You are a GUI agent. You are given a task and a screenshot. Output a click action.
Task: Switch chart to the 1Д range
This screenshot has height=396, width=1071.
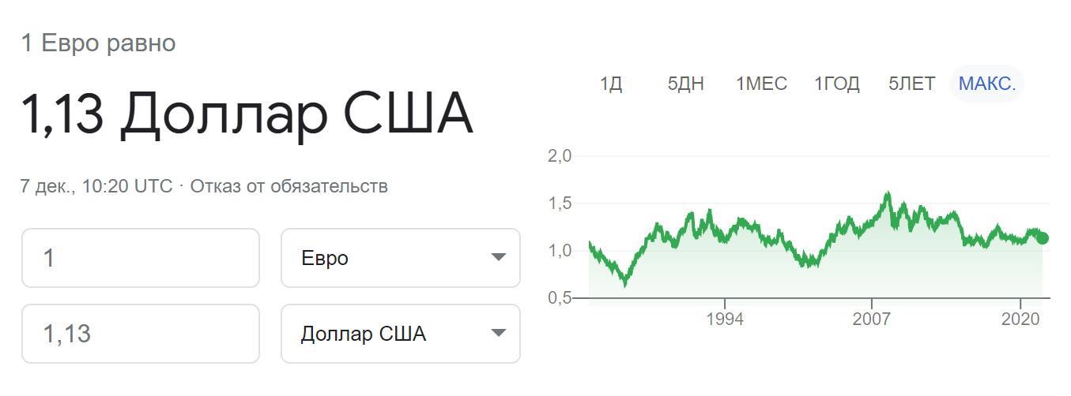pos(611,84)
